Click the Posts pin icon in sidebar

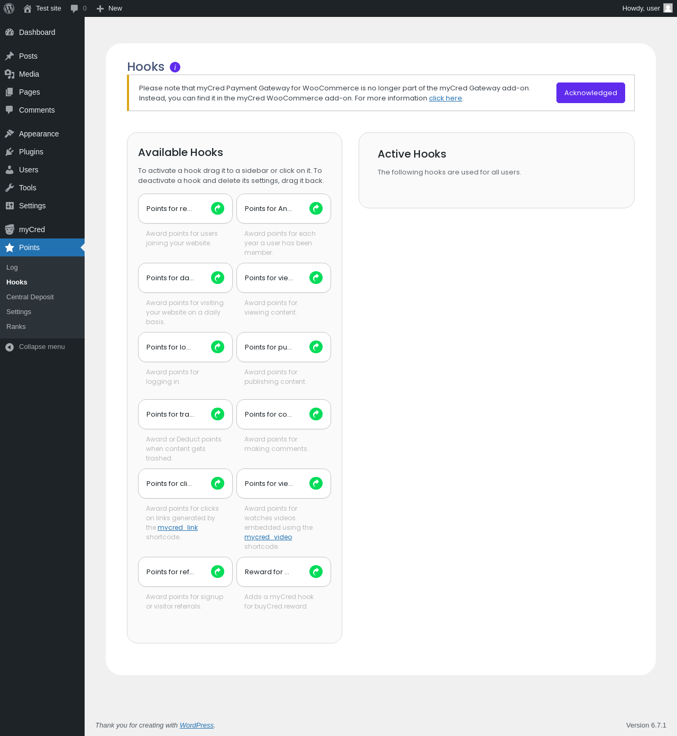click(10, 56)
